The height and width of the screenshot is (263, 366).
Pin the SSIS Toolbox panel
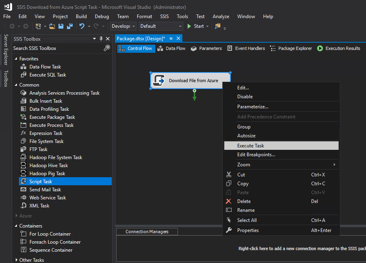click(101, 39)
